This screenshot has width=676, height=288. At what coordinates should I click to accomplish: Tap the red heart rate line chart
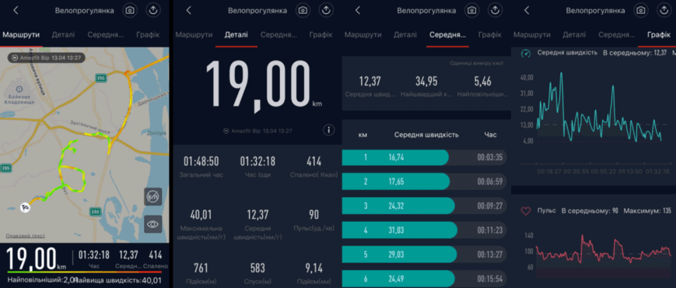603,250
